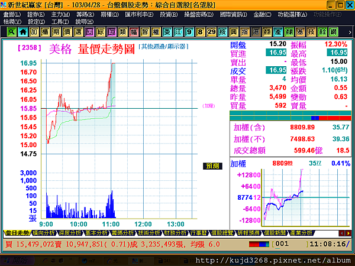Open the 功能選擇(A) menu
This screenshot has width=355, height=266.
[292, 15]
